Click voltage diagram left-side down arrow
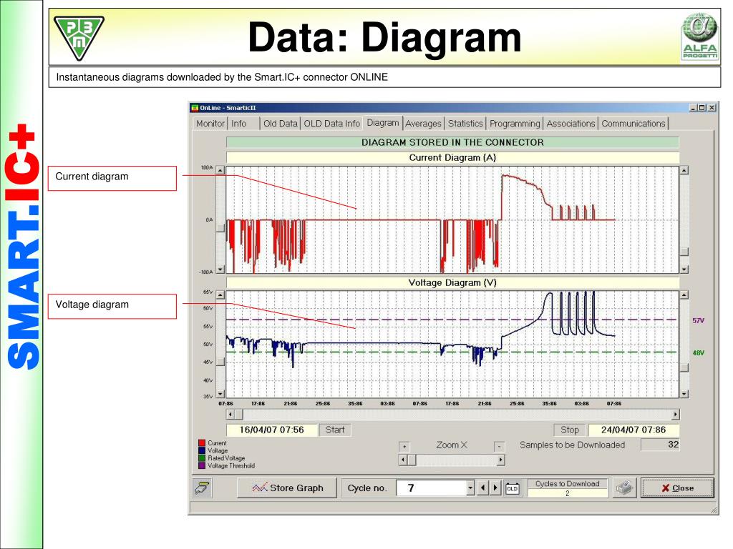The width and height of the screenshot is (733, 549). pyautogui.click(x=220, y=394)
